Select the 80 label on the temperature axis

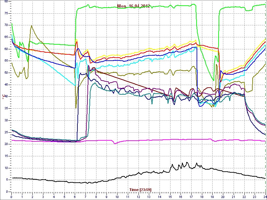coord(6,2)
